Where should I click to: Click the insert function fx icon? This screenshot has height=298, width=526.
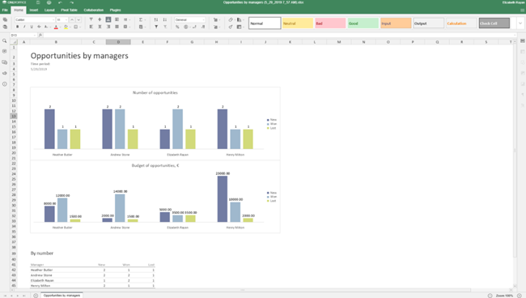(40, 35)
